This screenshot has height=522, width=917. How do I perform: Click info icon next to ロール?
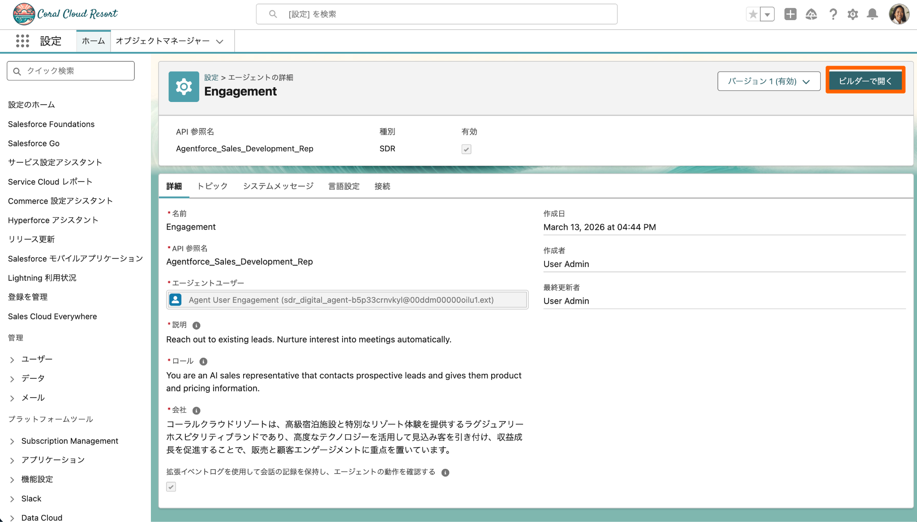203,361
